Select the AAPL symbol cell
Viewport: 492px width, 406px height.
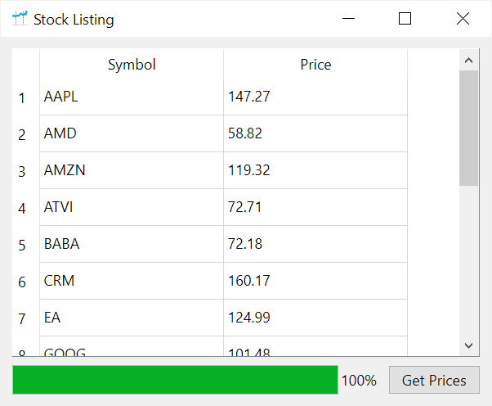132,97
